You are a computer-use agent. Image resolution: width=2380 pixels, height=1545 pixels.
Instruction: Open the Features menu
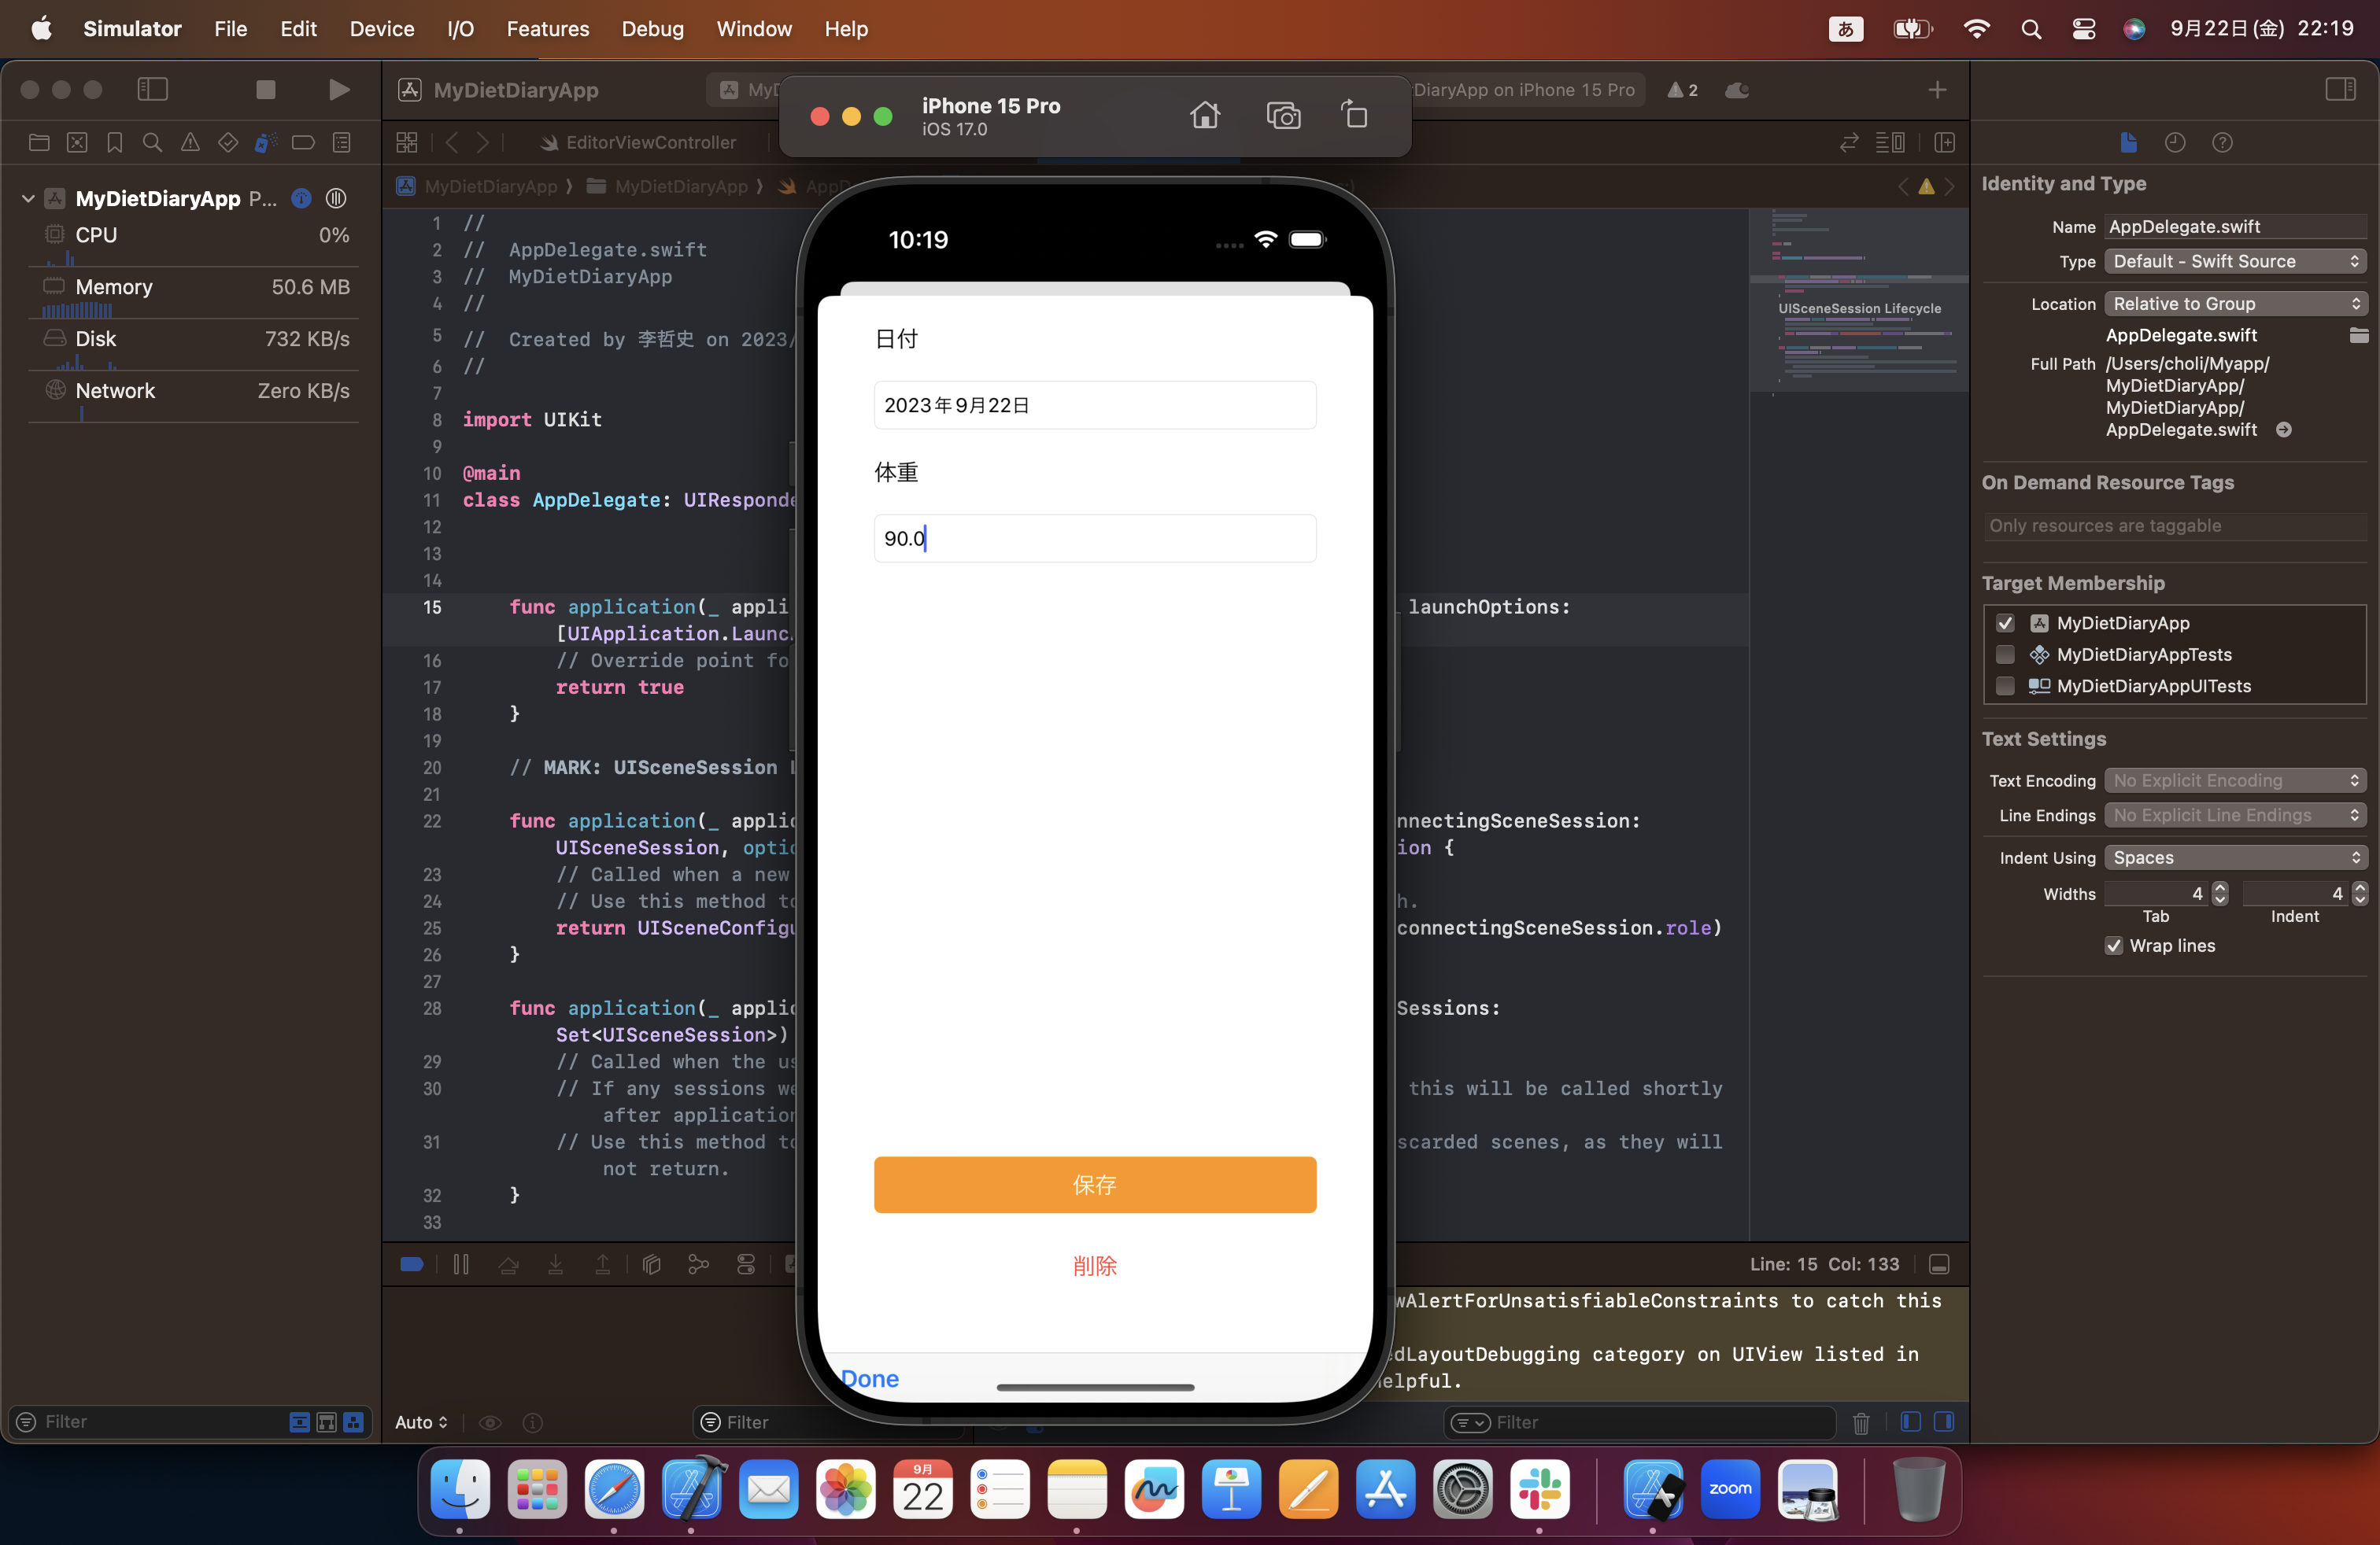(x=547, y=29)
